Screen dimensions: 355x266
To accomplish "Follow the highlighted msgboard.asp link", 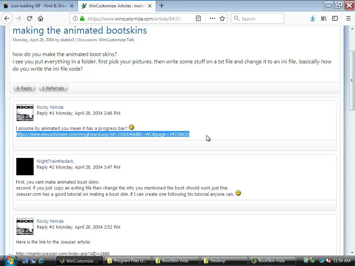I will coord(103,134).
